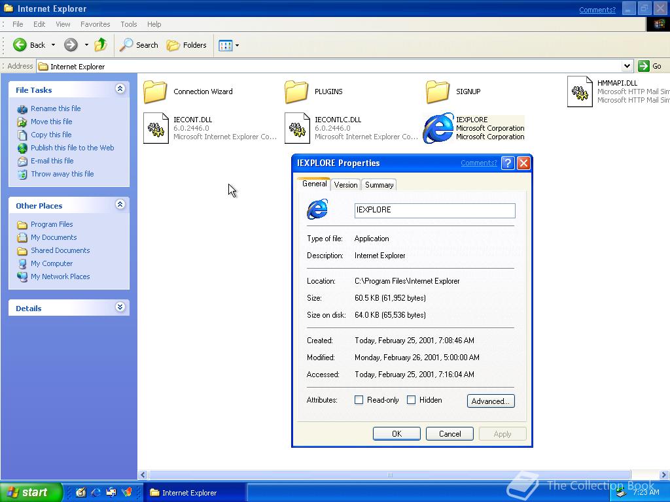Open the File menu
This screenshot has height=502, width=670.
point(18,24)
